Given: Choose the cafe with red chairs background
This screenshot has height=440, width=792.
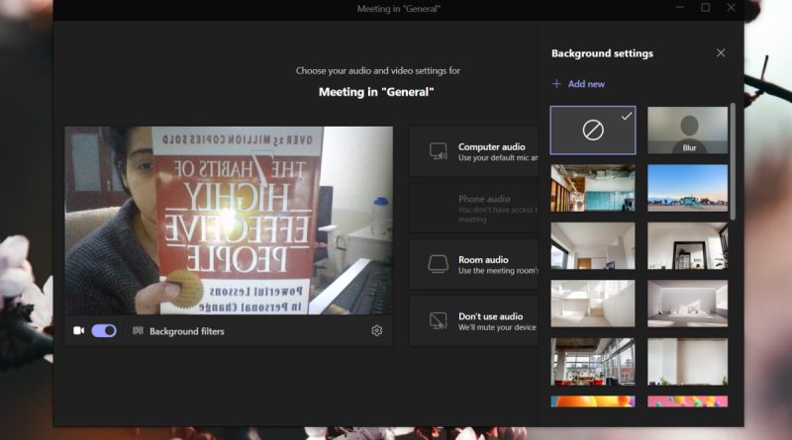Looking at the screenshot, I should pos(593,362).
